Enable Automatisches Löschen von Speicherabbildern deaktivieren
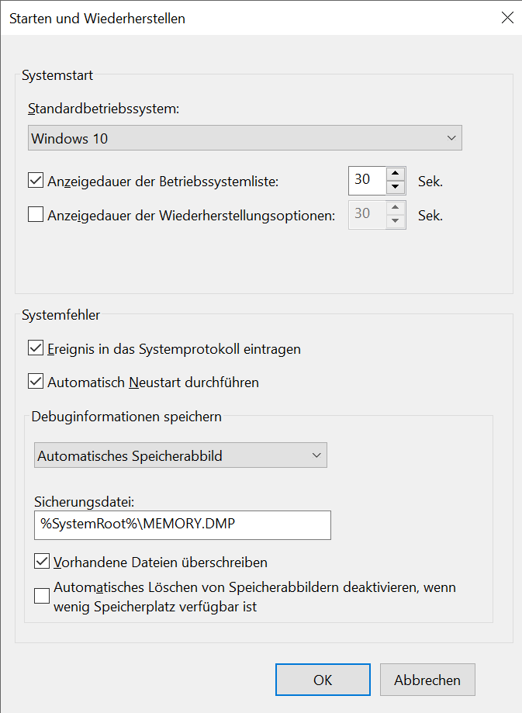 (42, 596)
